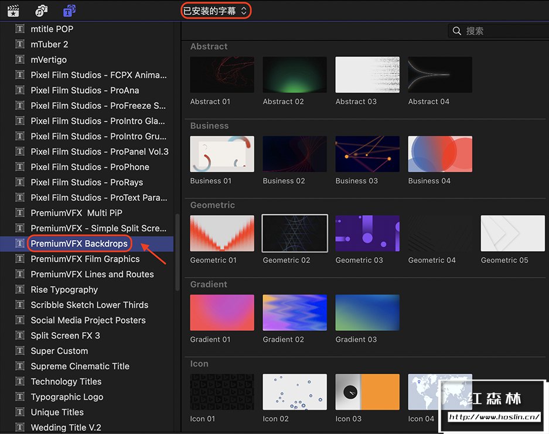
Task: Open the Photos and Audio sidebar icon
Action: (x=41, y=11)
